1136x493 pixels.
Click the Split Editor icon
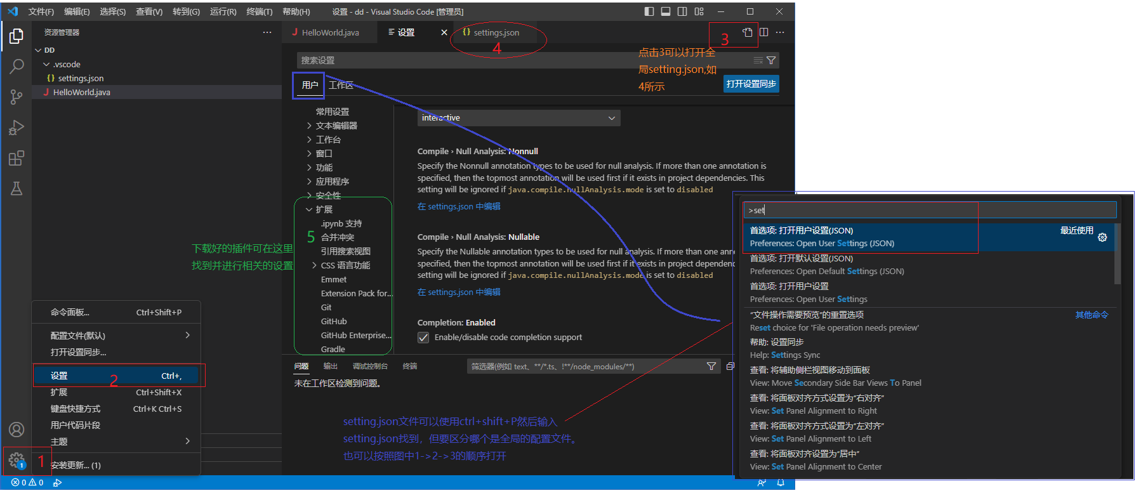tap(764, 32)
